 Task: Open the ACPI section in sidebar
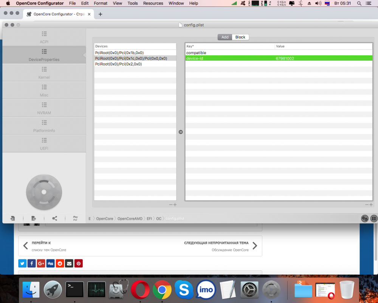44,37
